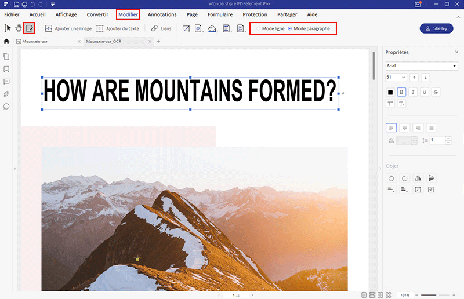Open the attachments sidebar panel
The width and height of the screenshot is (464, 299).
[6, 94]
